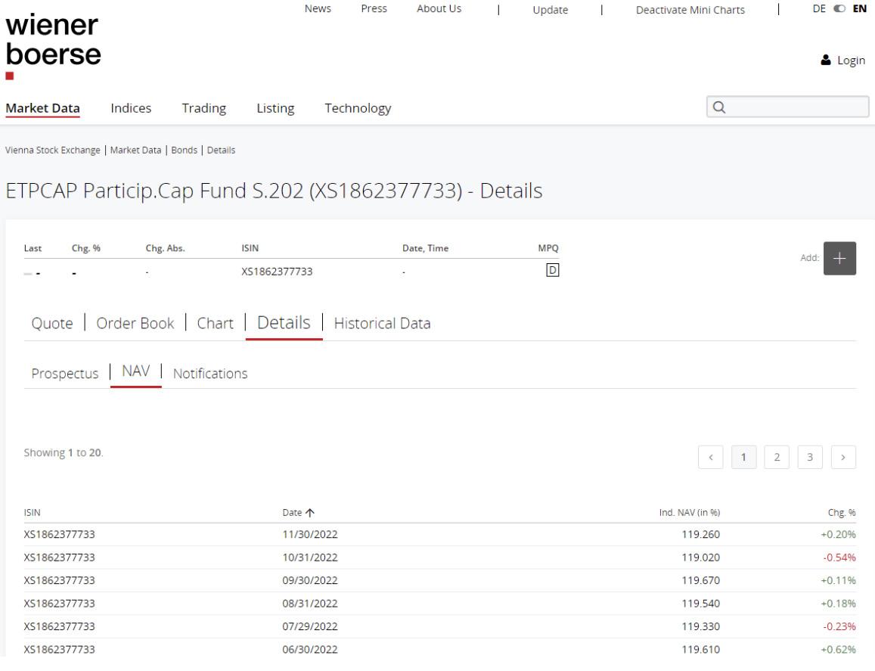Click NAV value 119.540
The width and height of the screenshot is (875, 671).
701,604
